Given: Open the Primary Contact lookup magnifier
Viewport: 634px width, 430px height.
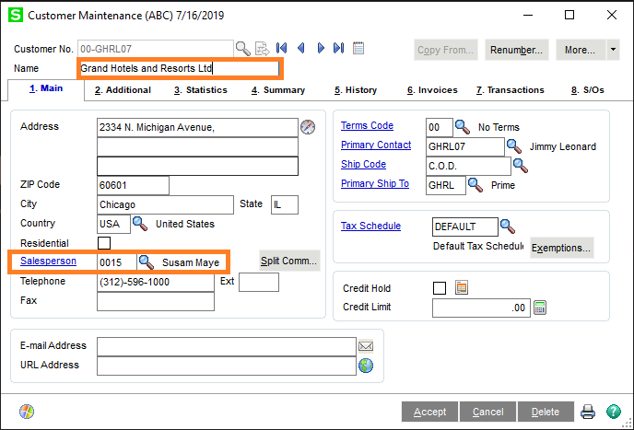Looking at the screenshot, I should tap(514, 145).
